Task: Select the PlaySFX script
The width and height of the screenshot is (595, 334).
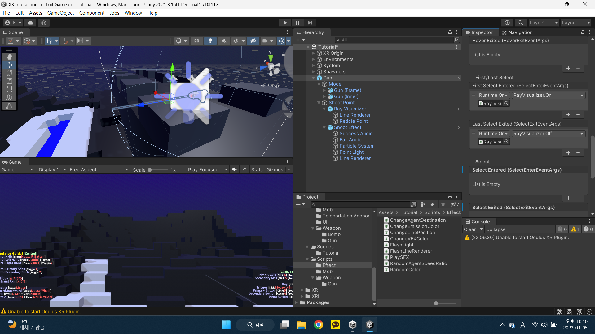Action: click(399, 257)
